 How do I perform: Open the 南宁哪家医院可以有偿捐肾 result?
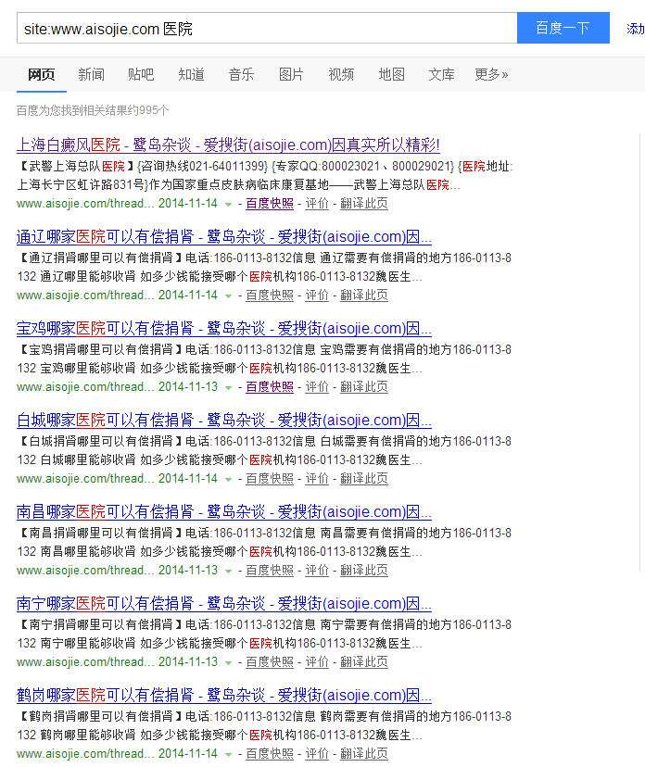[x=224, y=604]
